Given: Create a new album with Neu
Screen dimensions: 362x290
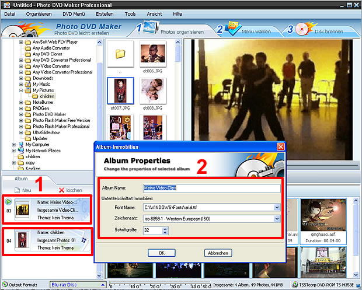Looking at the screenshot, I should (x=23, y=190).
